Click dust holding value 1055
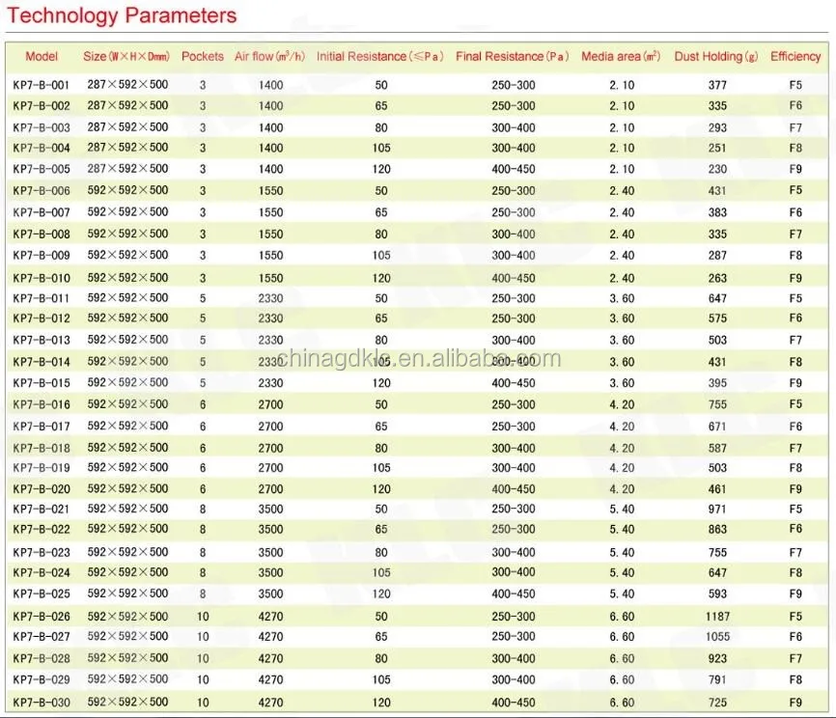This screenshot has width=836, height=718. [x=717, y=637]
